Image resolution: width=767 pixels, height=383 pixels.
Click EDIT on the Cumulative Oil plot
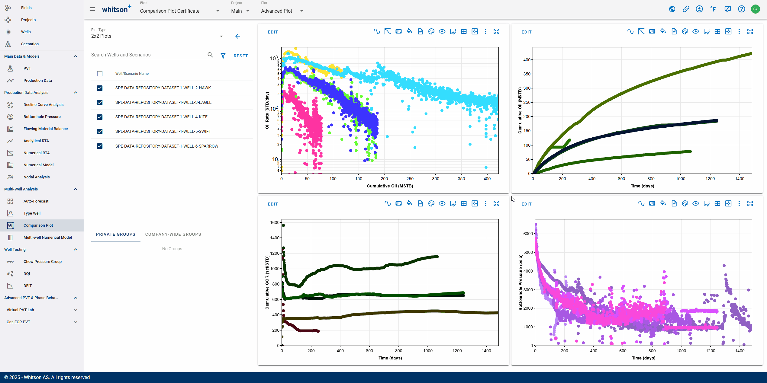tap(527, 32)
